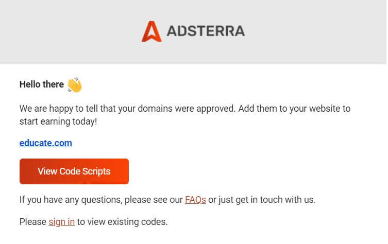This screenshot has height=244, width=388.
Task: Click the red Adsterra 'A' logo icon
Action: [152, 31]
